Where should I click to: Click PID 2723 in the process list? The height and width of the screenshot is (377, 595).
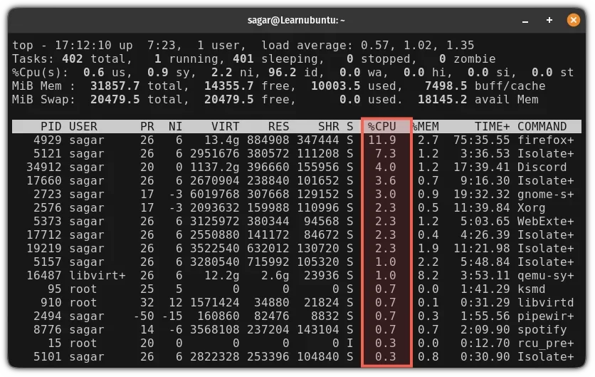point(48,194)
